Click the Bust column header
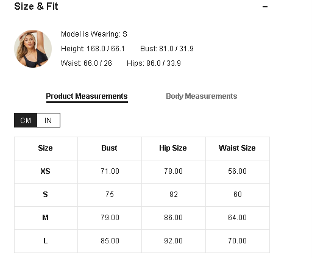Image resolution: width=312 pixels, height=258 pixels. pos(109,148)
